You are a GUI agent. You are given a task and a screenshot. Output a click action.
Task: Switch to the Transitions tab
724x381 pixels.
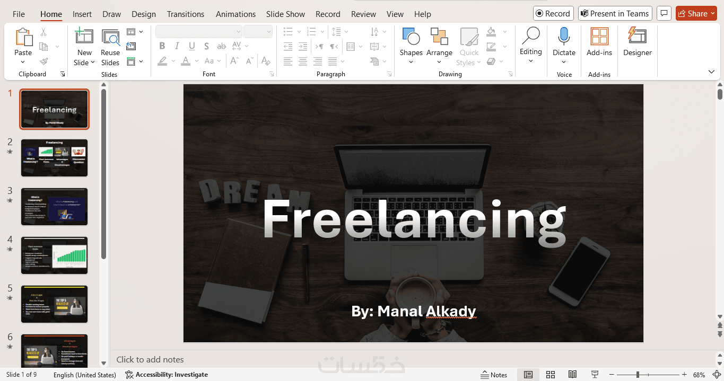pyautogui.click(x=186, y=14)
